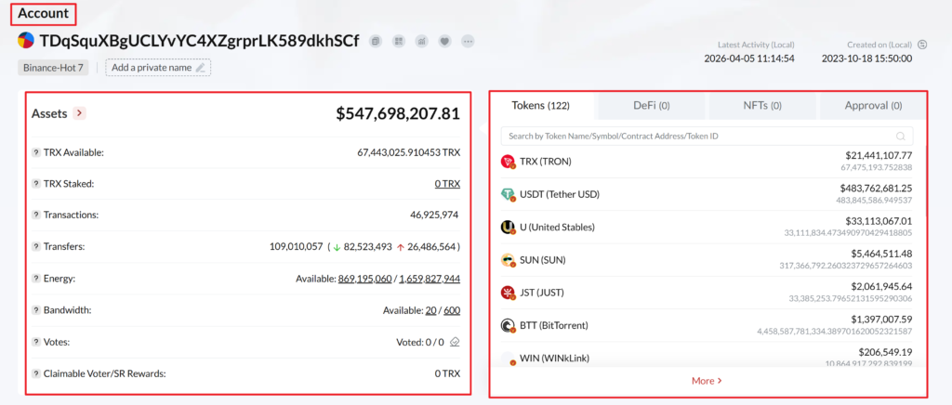
Task: Open help icon for Votes
Action: click(x=36, y=342)
